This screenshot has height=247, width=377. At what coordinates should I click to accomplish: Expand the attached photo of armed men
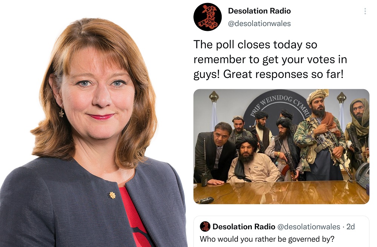click(281, 146)
